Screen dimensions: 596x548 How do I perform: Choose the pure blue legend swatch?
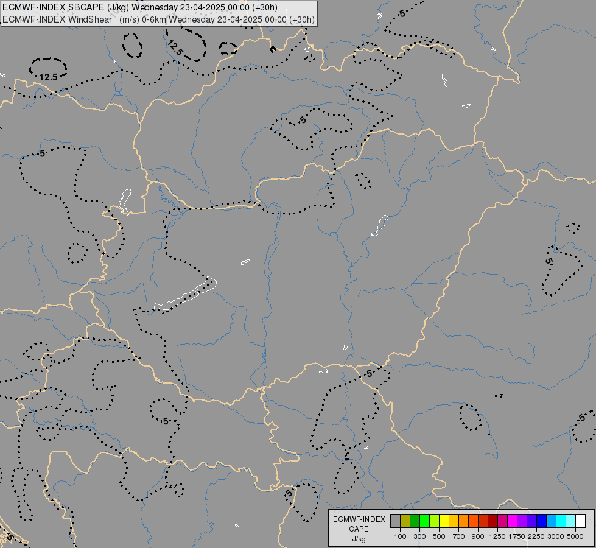click(542, 521)
